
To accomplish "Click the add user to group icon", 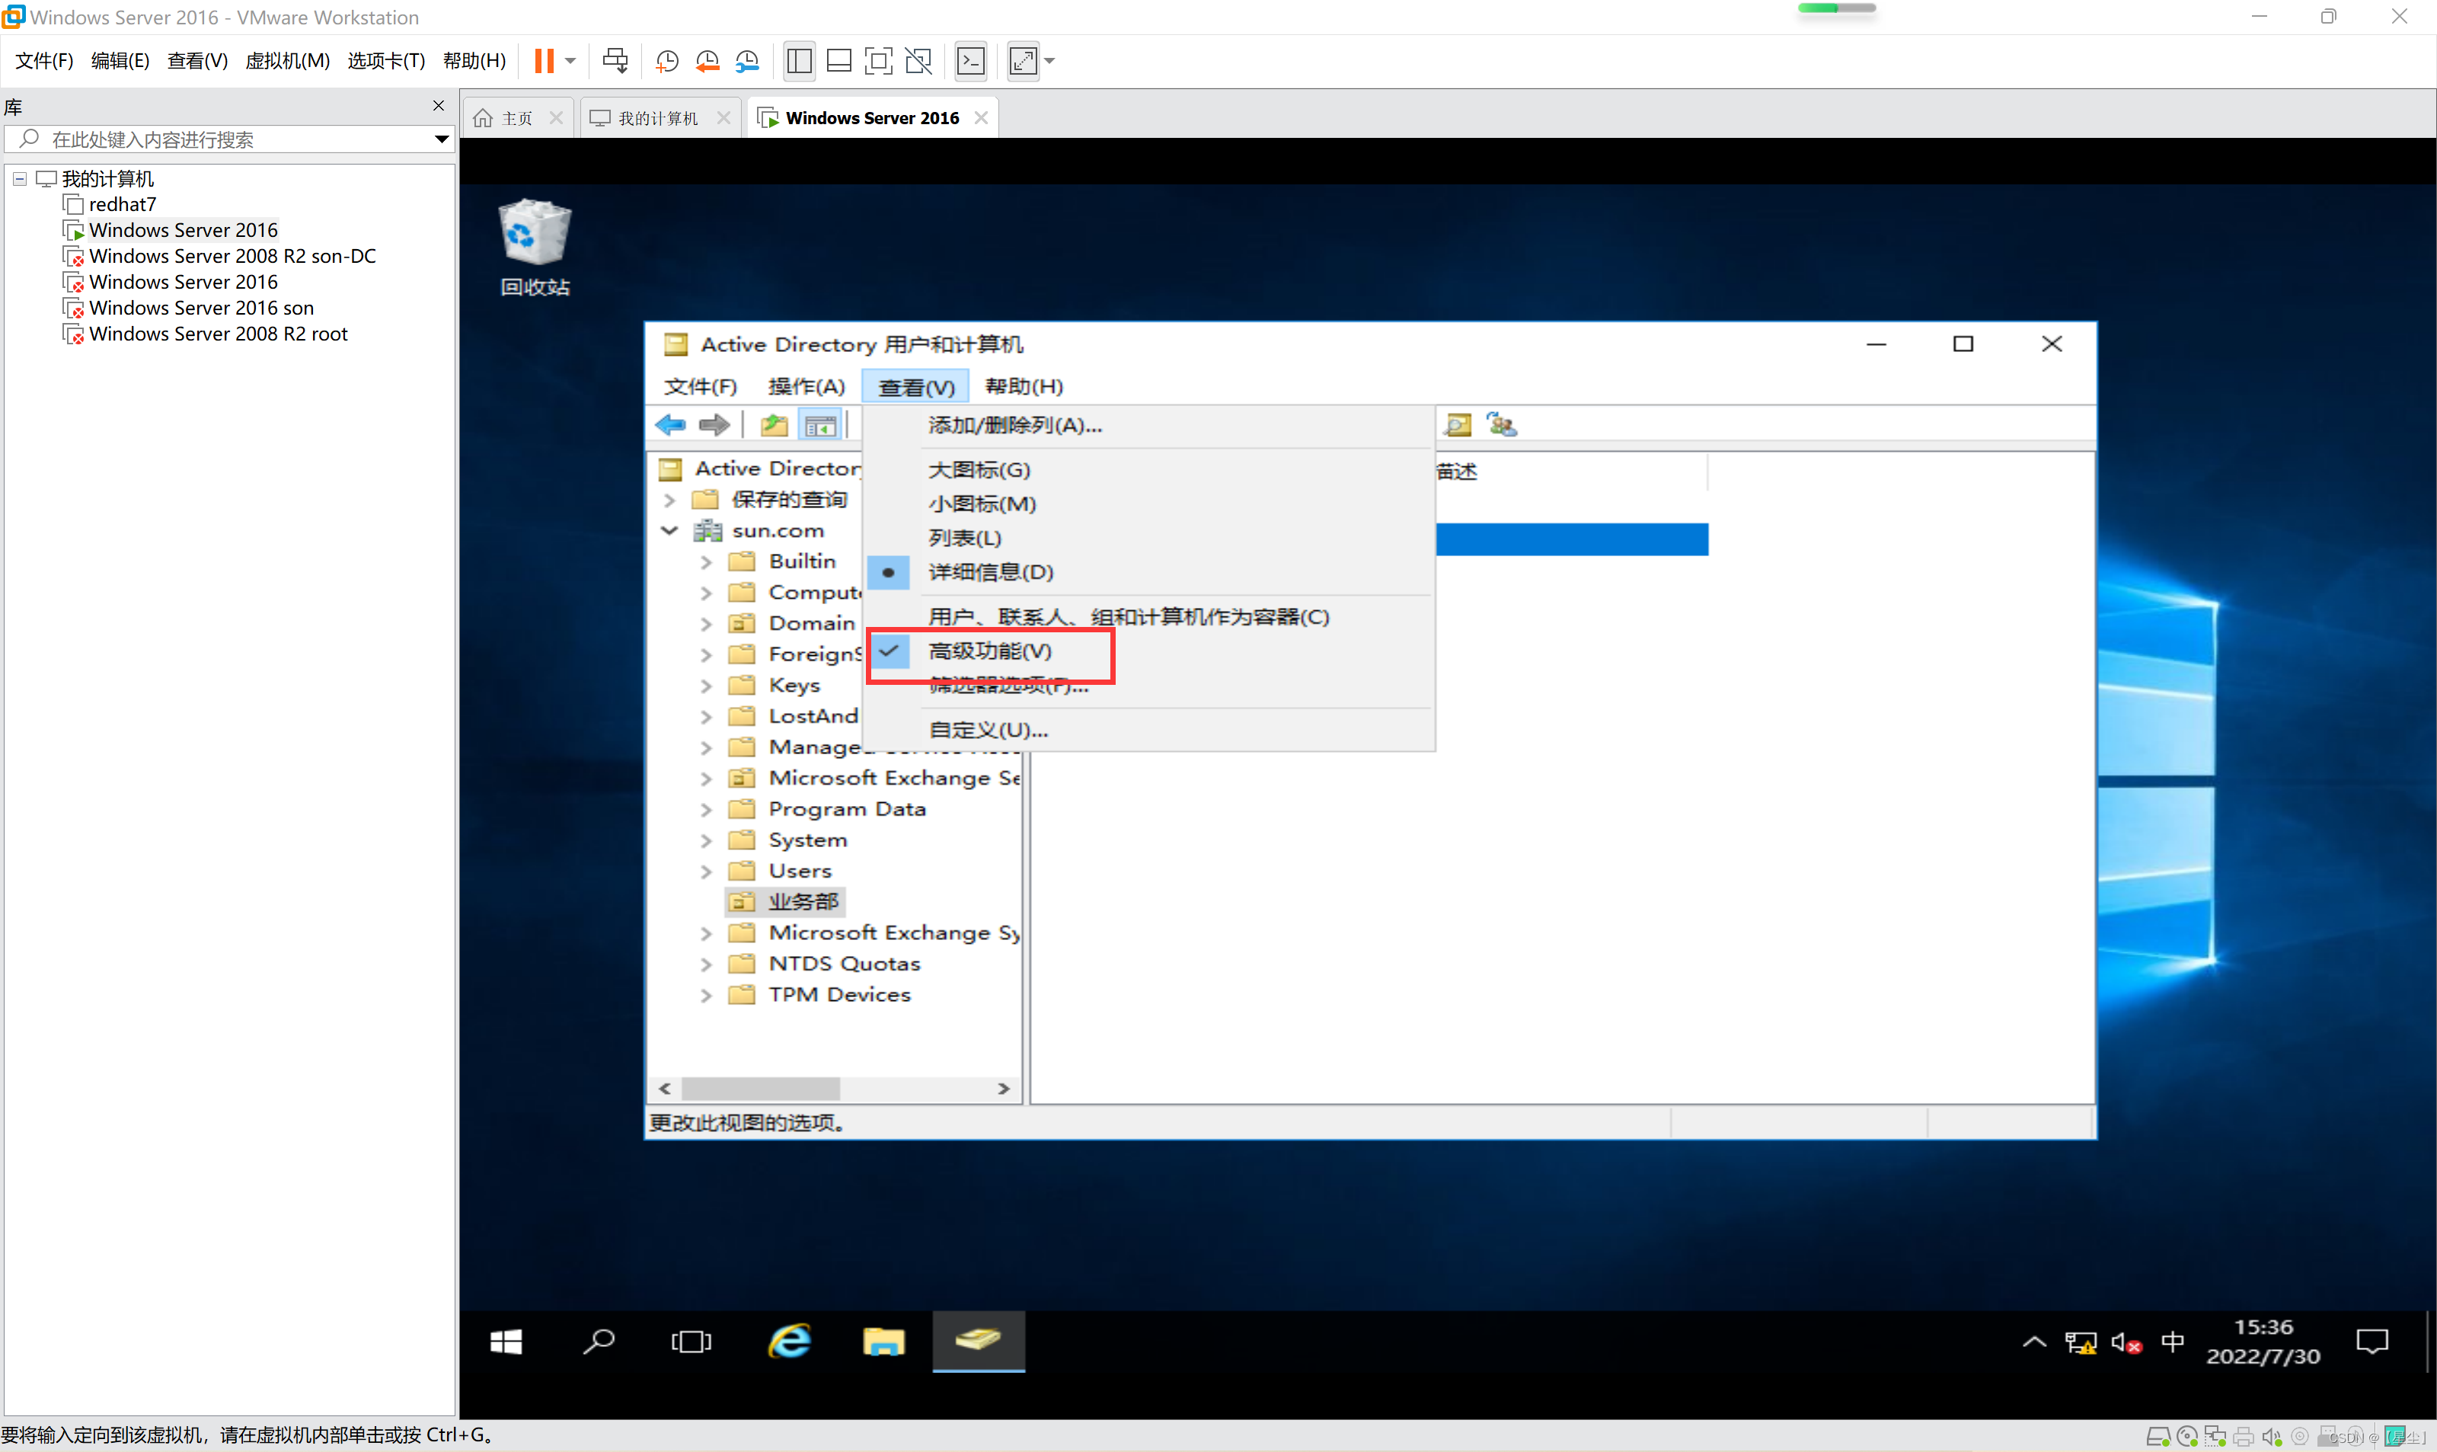I will click(x=1501, y=424).
